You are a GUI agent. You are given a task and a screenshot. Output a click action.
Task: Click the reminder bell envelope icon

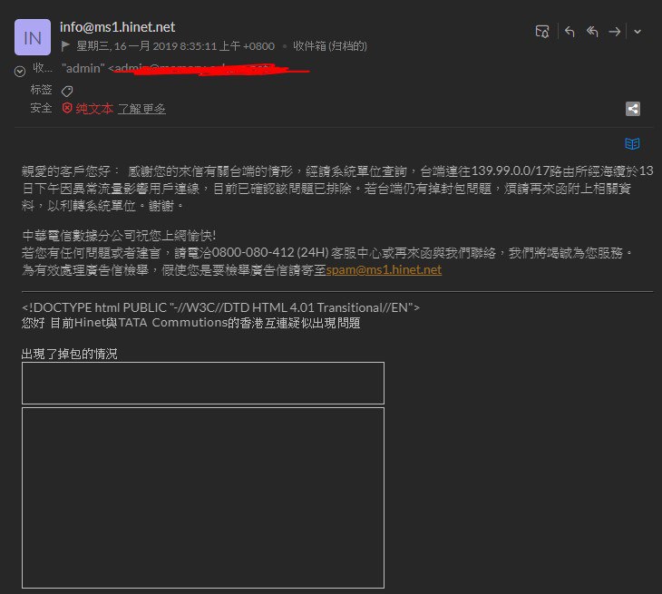click(542, 32)
